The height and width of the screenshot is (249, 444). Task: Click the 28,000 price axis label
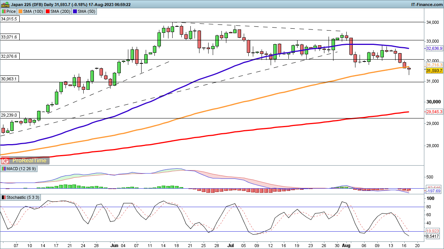pos(433,146)
